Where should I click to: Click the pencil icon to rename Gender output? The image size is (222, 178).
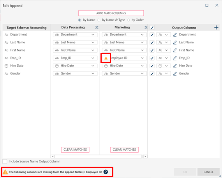(175, 73)
